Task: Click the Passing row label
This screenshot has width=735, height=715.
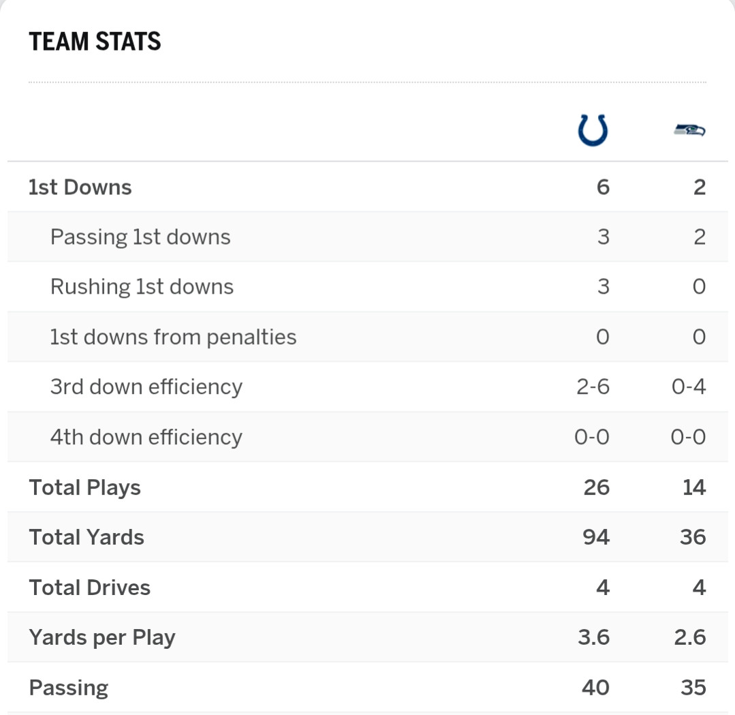Action: 68,688
